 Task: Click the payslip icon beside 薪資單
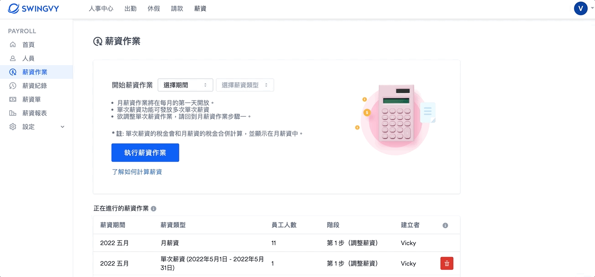coord(13,99)
